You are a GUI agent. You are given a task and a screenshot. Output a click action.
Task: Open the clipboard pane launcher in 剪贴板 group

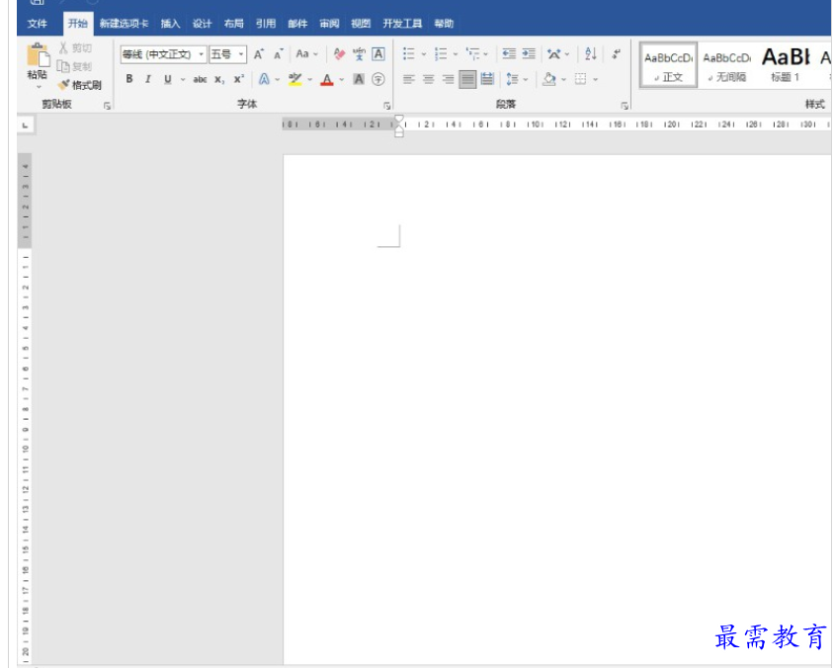107,106
